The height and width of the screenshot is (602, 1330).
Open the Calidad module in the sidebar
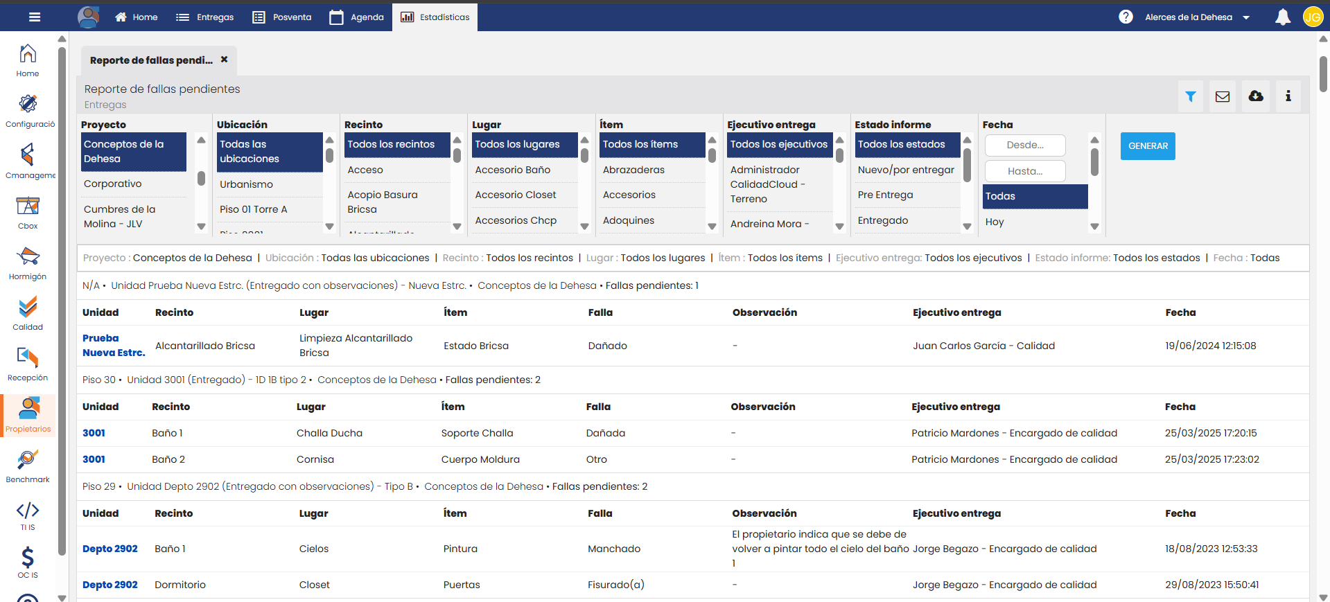[28, 314]
